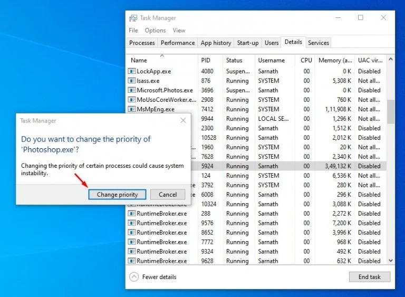Select the lsass.exe process name

coord(148,81)
